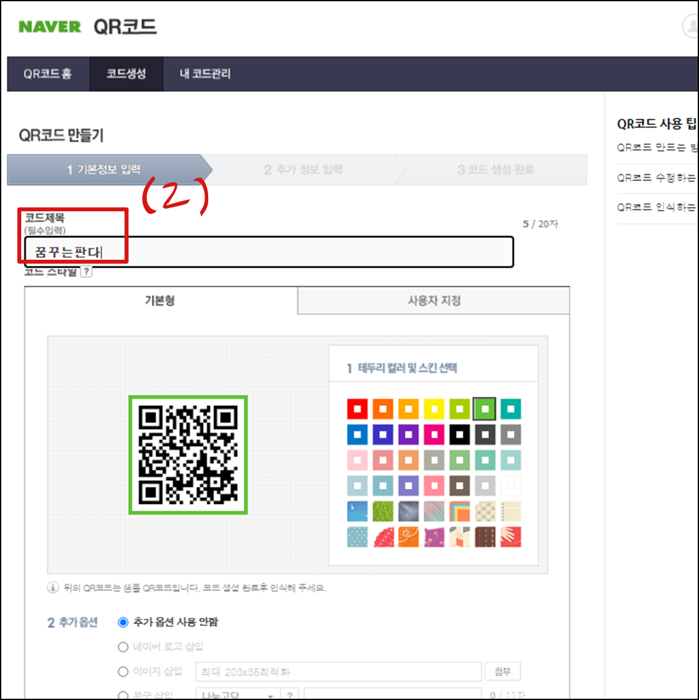Image resolution: width=699 pixels, height=700 pixels.
Task: Select the light blue dotted skin
Action: 357,537
